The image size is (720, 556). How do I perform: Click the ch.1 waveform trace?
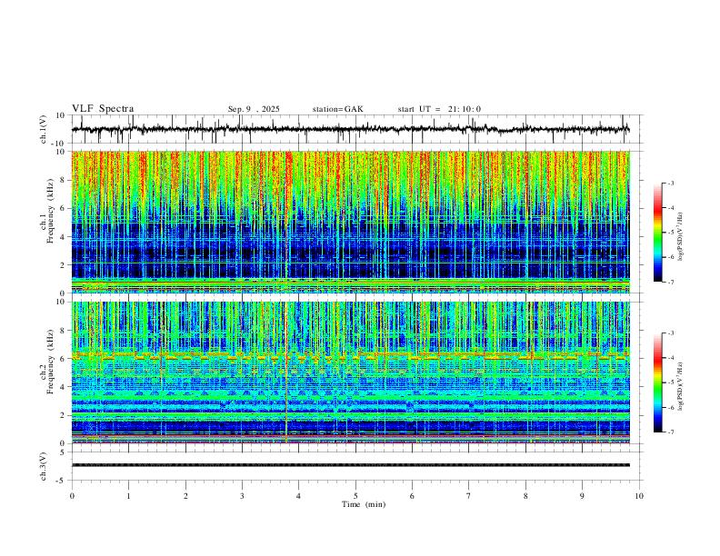(x=350, y=129)
